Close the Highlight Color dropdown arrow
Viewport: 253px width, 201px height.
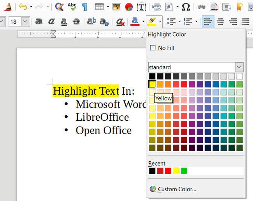160,21
